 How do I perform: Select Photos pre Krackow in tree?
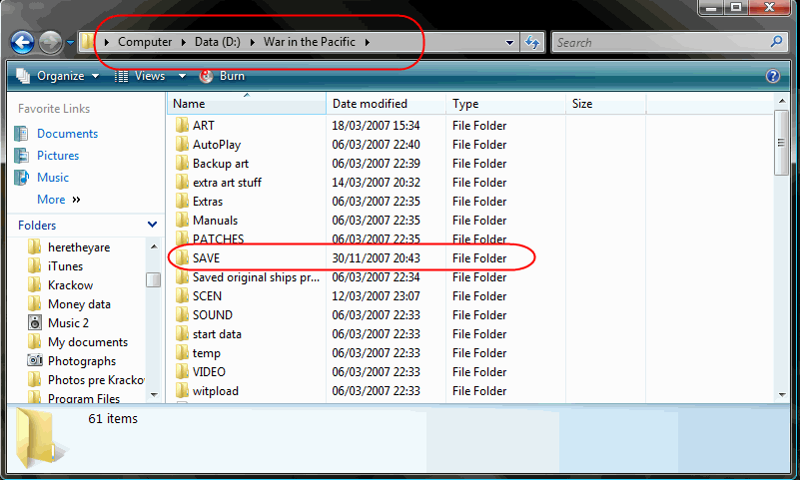[96, 380]
